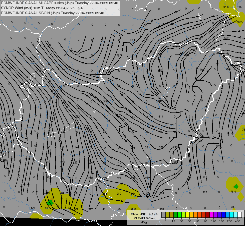Click the map value 365

(162, 209)
